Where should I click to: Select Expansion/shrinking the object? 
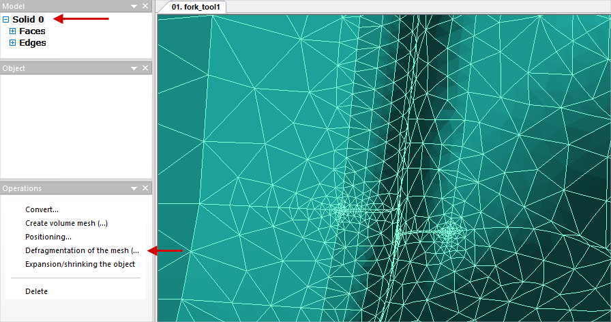[x=80, y=264]
